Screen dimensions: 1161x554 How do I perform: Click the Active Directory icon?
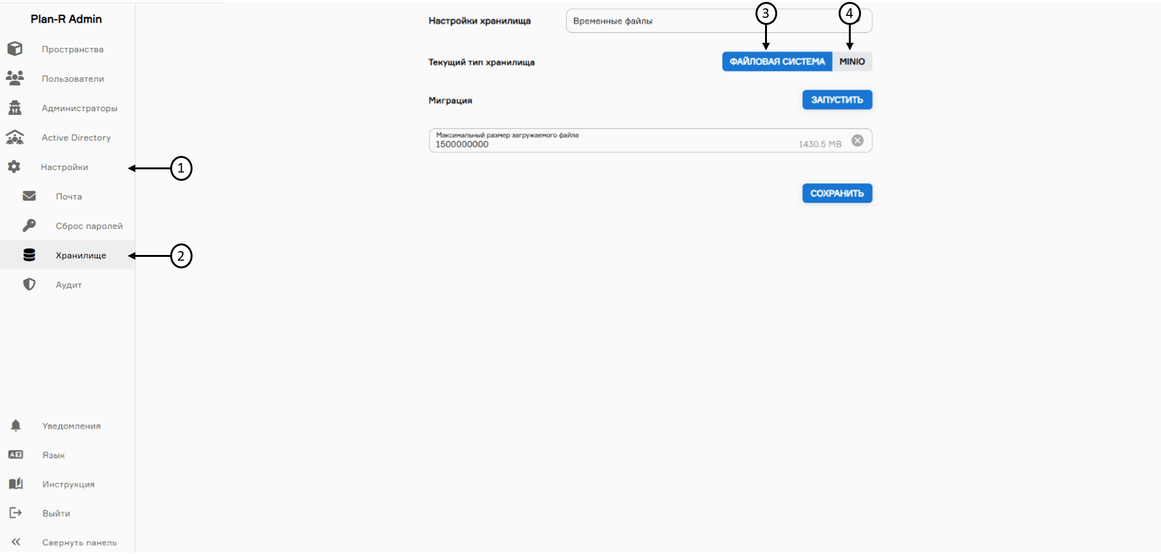[x=15, y=137]
